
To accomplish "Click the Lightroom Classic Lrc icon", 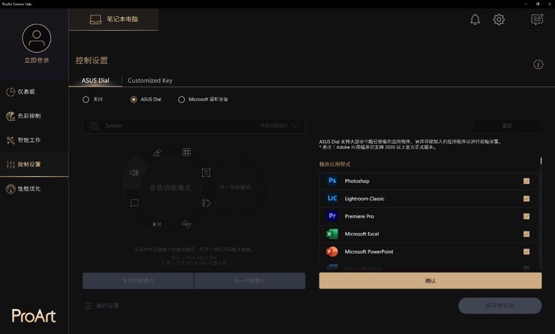I will pyautogui.click(x=332, y=199).
